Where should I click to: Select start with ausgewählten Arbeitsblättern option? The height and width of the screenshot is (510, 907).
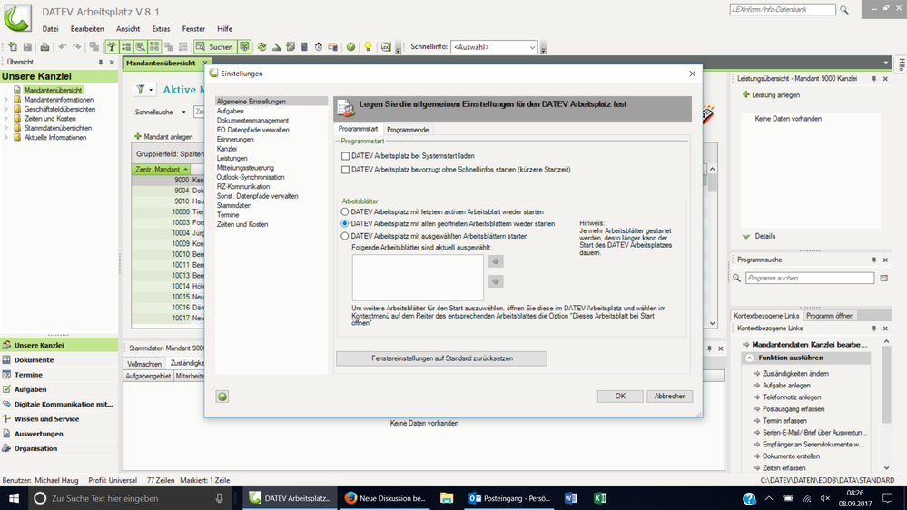pos(345,236)
